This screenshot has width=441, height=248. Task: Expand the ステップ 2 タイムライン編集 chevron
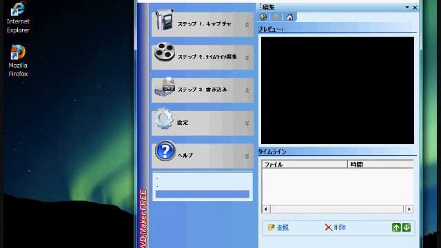247,58
